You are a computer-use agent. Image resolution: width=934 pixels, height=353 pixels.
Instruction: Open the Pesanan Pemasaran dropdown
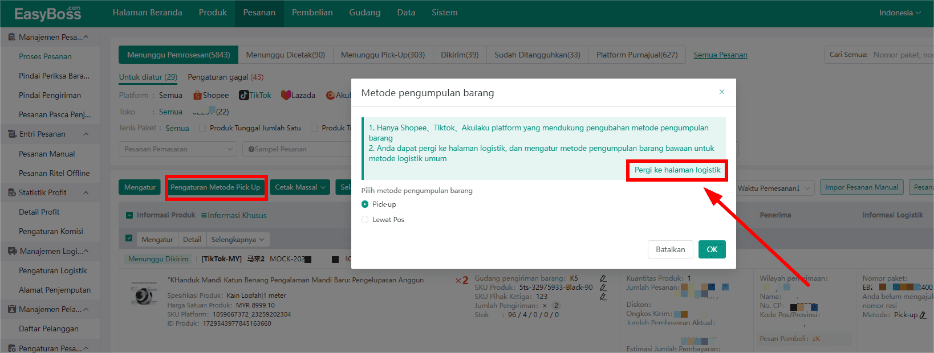178,149
